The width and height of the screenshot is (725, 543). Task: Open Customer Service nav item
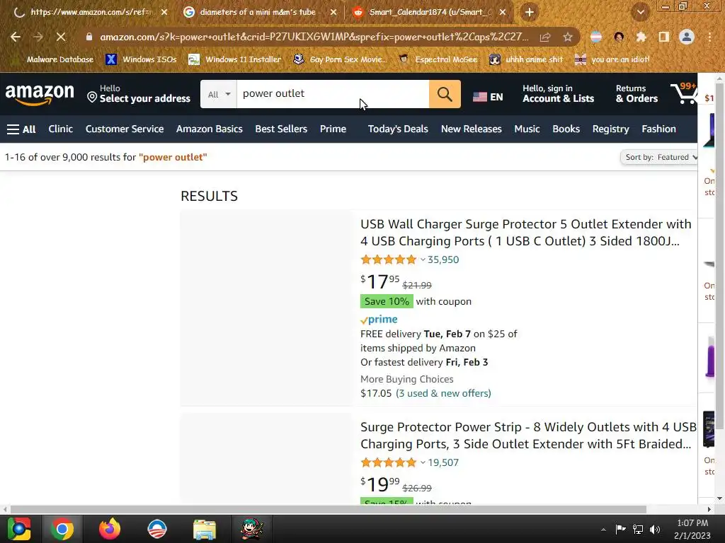tap(125, 129)
